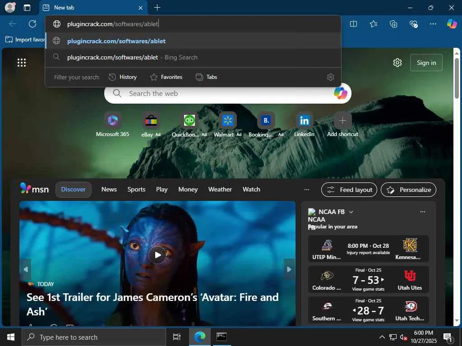The image size is (462, 346).
Task: Expand the NCAA FB league dropdown
Action: click(x=351, y=212)
